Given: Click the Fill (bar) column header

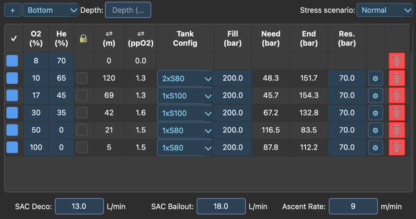Looking at the screenshot, I should (x=233, y=39).
